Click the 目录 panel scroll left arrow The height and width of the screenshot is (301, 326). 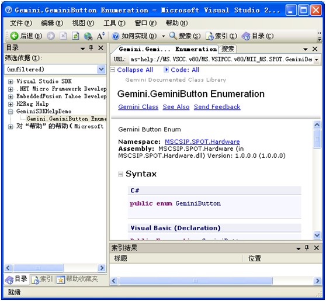[8, 268]
